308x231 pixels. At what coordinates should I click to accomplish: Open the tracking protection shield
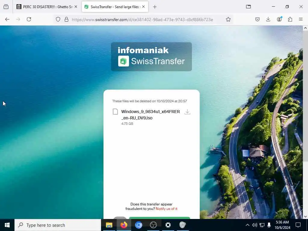[x=58, y=19]
